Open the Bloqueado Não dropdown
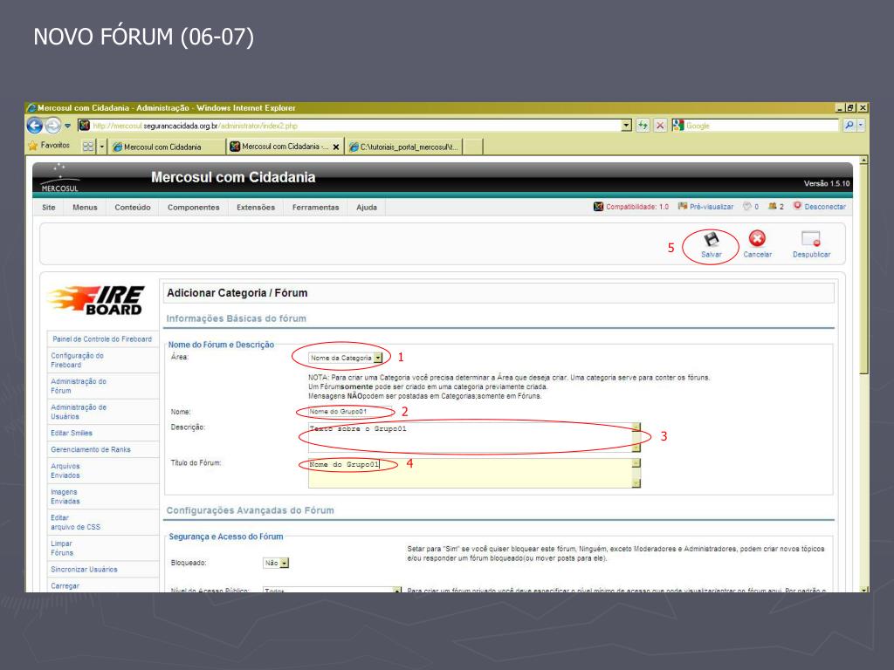 click(276, 563)
